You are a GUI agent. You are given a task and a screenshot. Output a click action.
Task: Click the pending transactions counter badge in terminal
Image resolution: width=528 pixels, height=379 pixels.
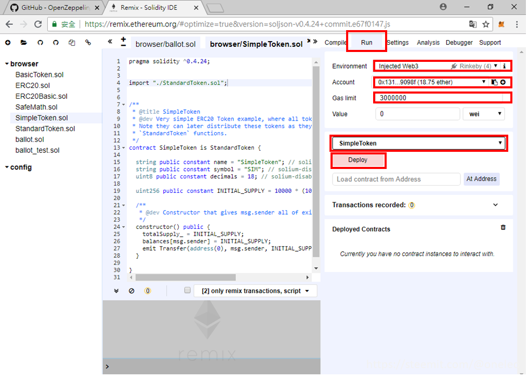click(x=148, y=291)
